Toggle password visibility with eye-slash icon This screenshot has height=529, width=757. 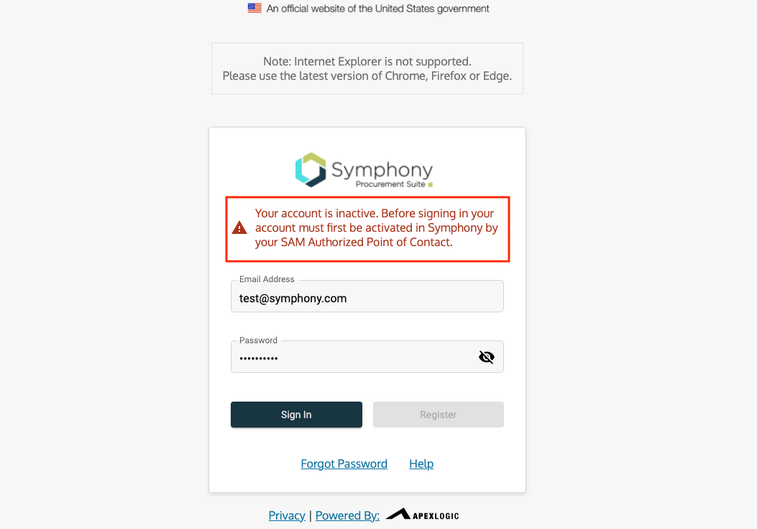486,357
